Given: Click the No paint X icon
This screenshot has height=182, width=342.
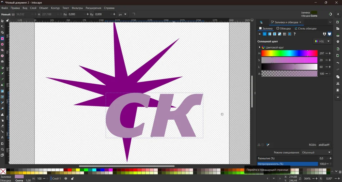Looking at the screenshot, I should [260, 34].
